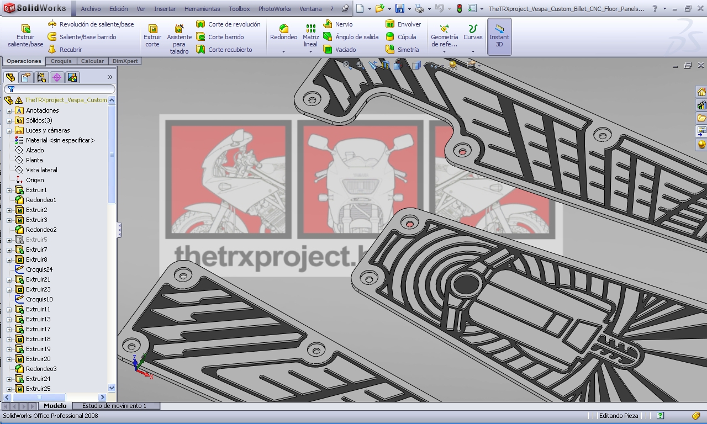
Task: Open the Save button dropdown arrow
Action: pyautogui.click(x=409, y=9)
